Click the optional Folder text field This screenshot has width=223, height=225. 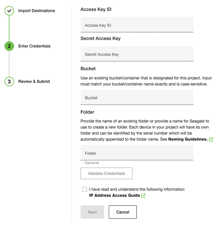[x=137, y=153]
